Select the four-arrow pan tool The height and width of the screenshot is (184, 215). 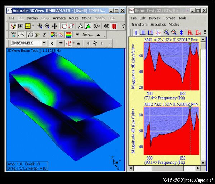click(x=54, y=26)
